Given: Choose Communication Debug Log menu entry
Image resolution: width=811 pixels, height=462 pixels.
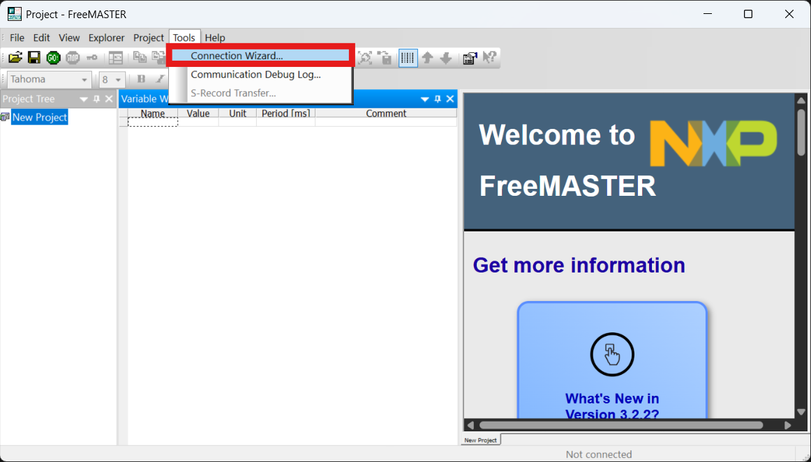Looking at the screenshot, I should (255, 75).
